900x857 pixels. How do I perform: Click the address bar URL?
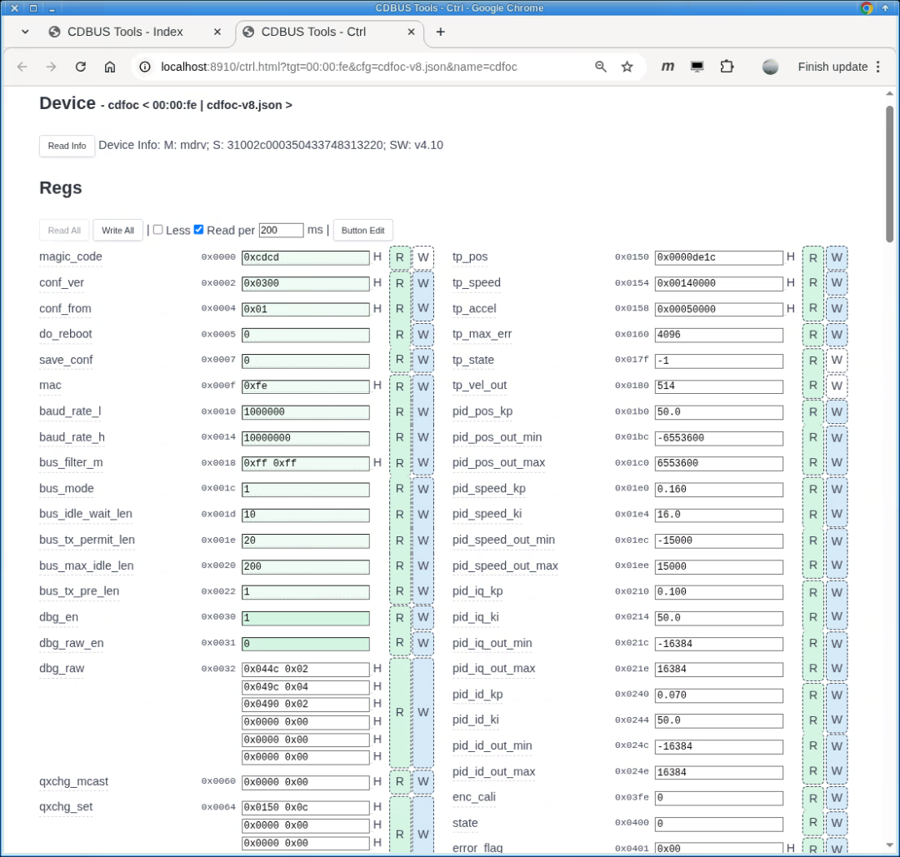(x=338, y=67)
